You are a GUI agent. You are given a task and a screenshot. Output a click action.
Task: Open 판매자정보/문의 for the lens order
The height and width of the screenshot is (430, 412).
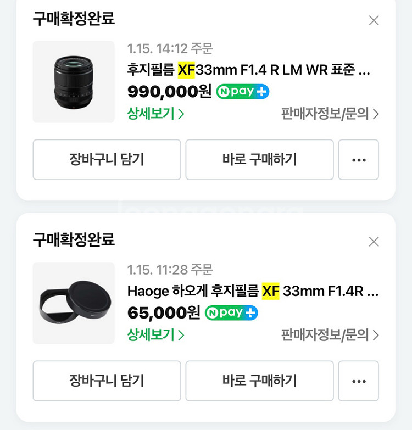pyautogui.click(x=330, y=114)
